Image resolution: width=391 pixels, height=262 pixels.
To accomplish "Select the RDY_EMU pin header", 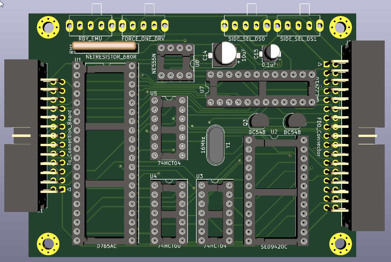I will click(90, 26).
